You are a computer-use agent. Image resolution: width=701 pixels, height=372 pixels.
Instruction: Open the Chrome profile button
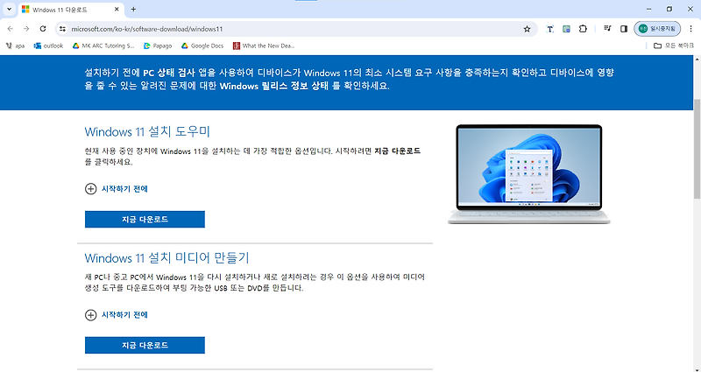tap(657, 29)
